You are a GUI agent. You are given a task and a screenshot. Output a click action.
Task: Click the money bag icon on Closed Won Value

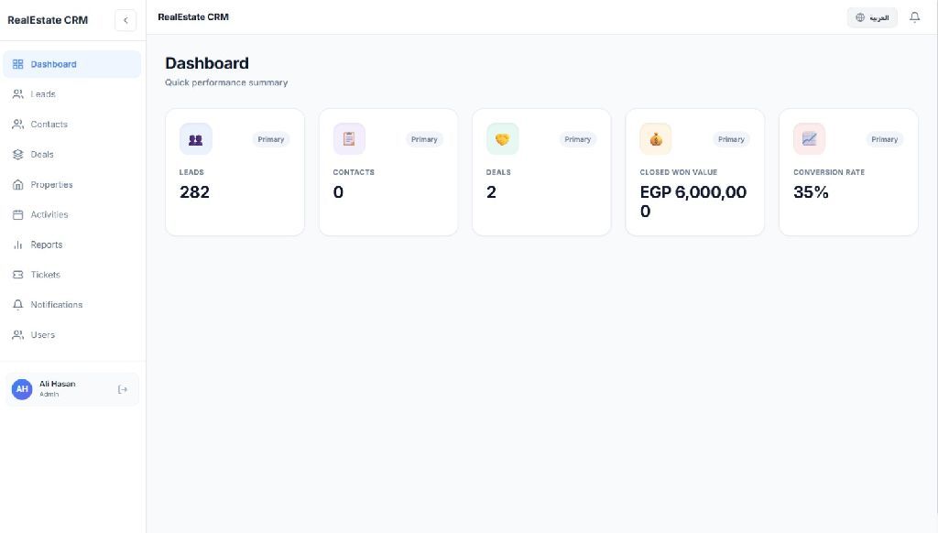[656, 139]
